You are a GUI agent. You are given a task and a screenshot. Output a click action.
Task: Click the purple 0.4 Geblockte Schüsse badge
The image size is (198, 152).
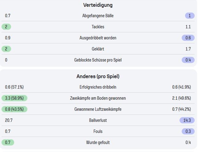[188, 60]
